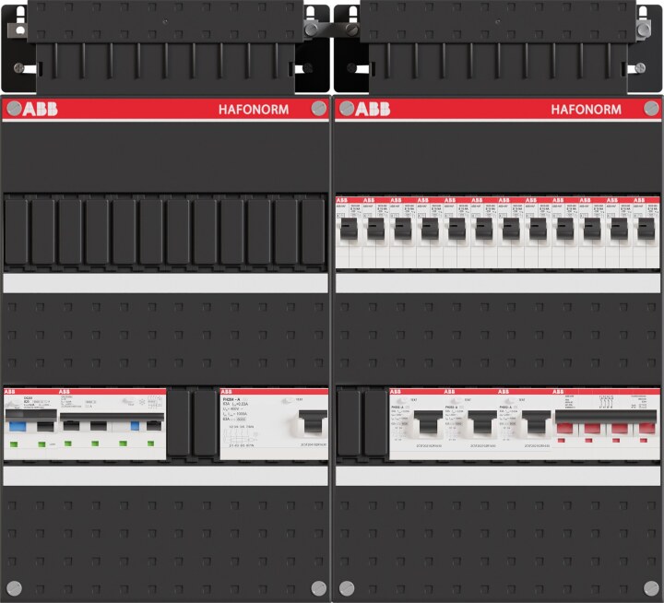Push the TEST button on the third FH202 A device
Screen dimensions: 664x603
(510, 400)
